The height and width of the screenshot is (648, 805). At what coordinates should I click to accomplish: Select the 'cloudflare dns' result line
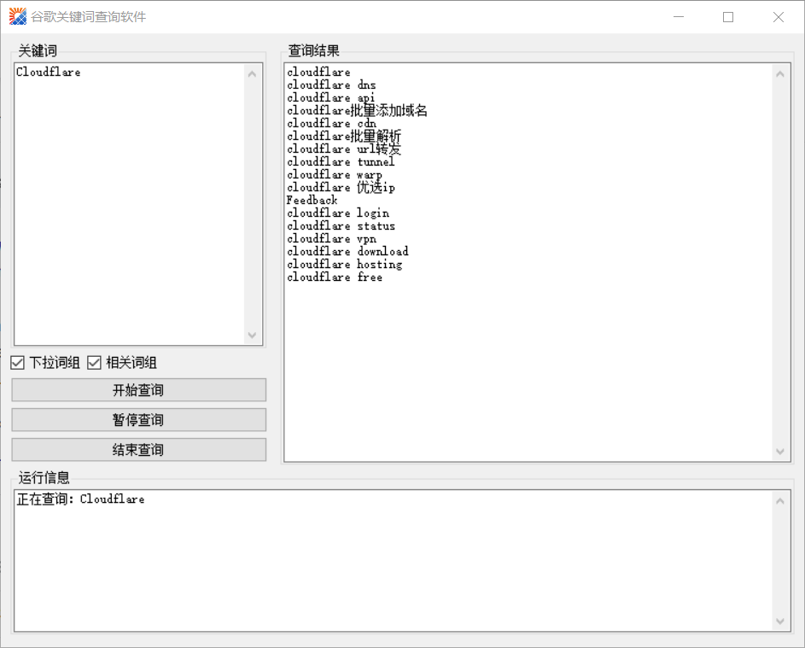tap(331, 85)
